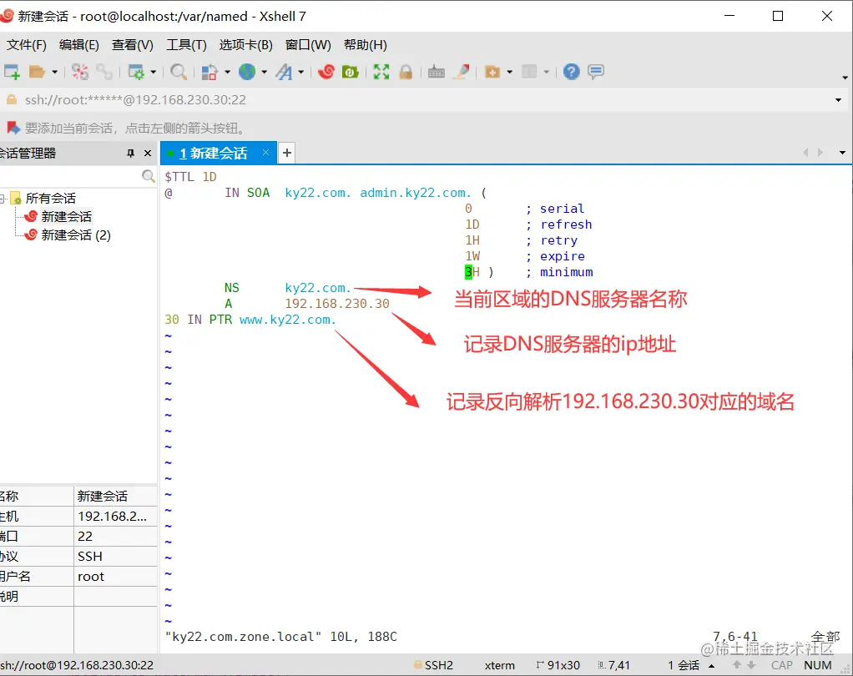Click the chat feedback bubble icon

[x=596, y=71]
